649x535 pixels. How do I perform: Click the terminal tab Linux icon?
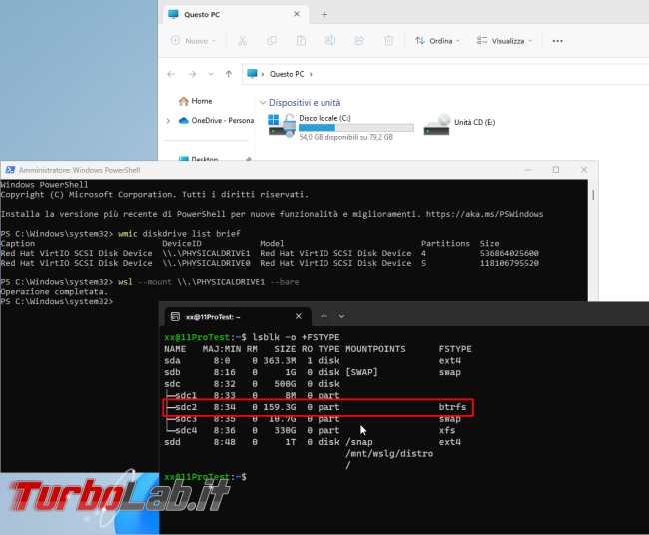coord(176,317)
